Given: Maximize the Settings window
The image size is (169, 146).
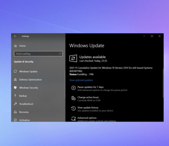Looking at the screenshot, I should pos(152,36).
